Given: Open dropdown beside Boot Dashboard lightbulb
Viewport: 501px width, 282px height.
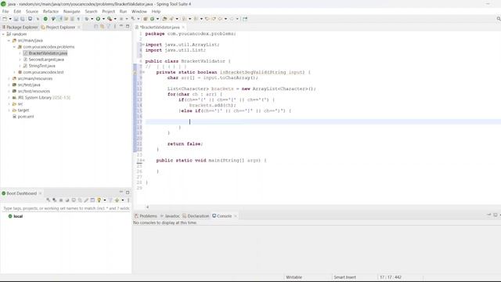Looking at the screenshot, I should click(105, 201).
